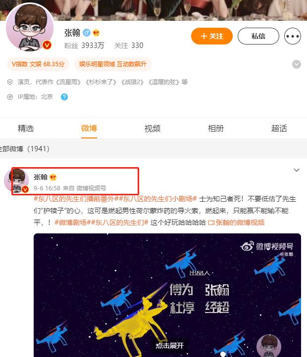This screenshot has height=357, width=307.
Task: Switch to the 视频 tab
Action: pyautogui.click(x=153, y=129)
